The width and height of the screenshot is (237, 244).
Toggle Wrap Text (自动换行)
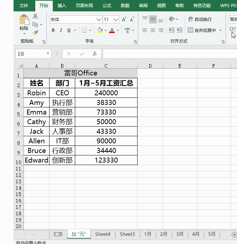pos(200,19)
